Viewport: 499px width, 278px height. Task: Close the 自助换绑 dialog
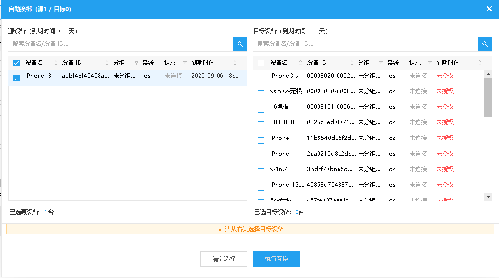click(489, 9)
